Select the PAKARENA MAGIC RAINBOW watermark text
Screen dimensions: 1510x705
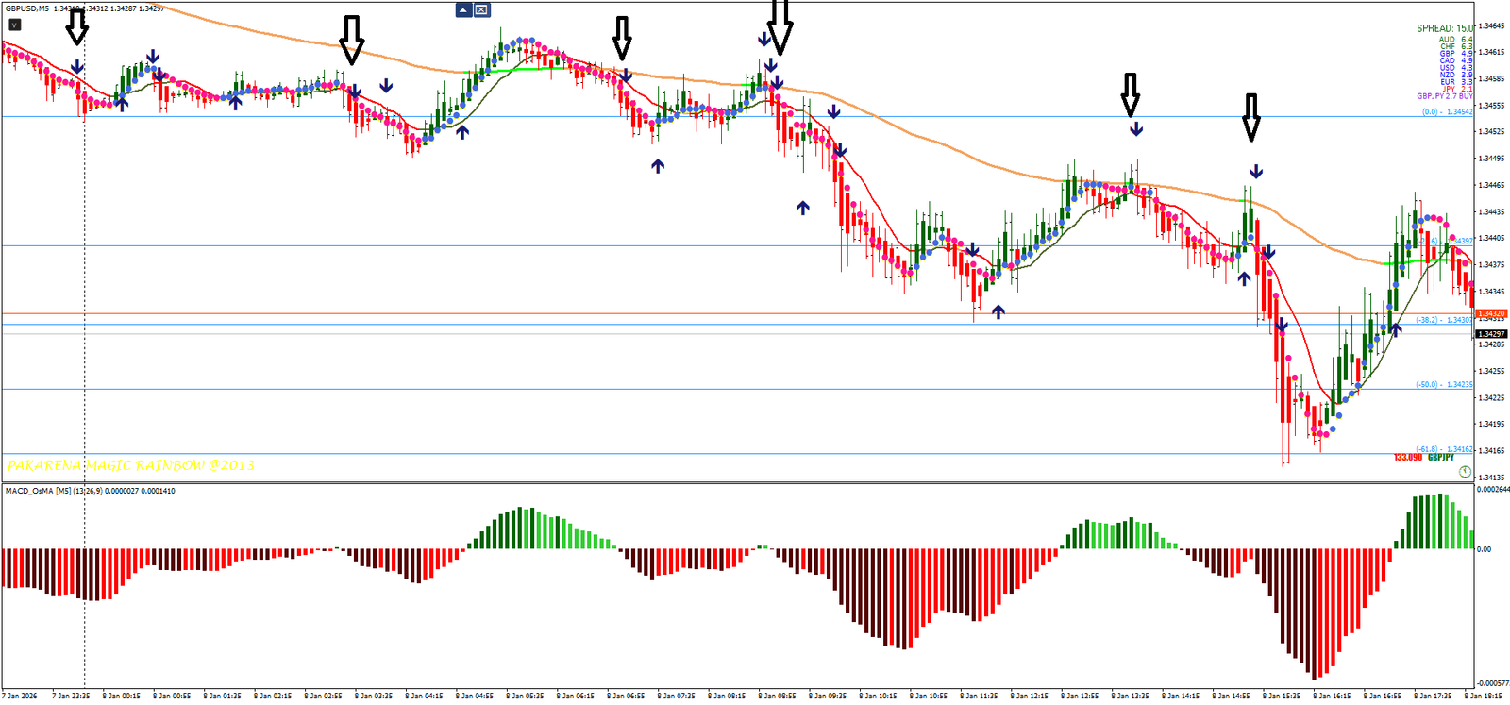pyautogui.click(x=130, y=465)
